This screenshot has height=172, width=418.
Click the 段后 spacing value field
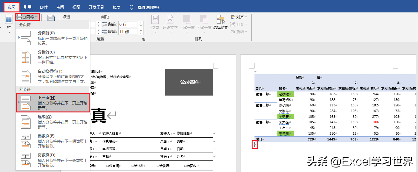[128, 32]
